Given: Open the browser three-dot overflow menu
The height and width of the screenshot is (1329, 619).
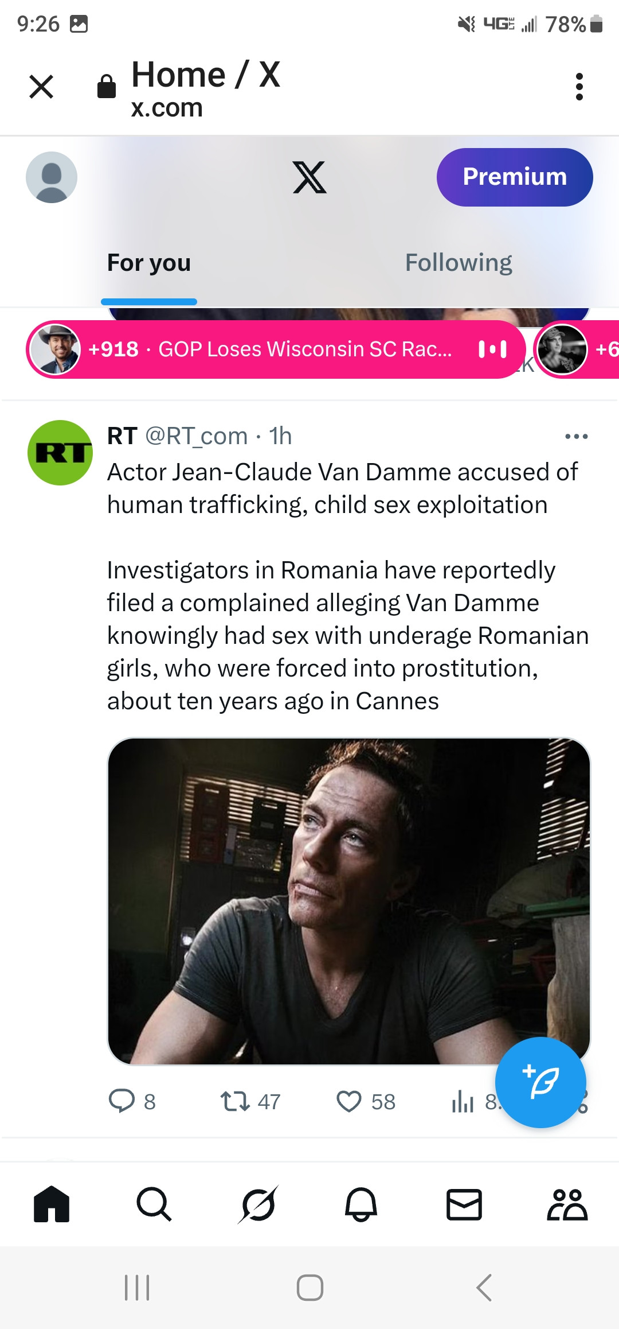Looking at the screenshot, I should (579, 87).
